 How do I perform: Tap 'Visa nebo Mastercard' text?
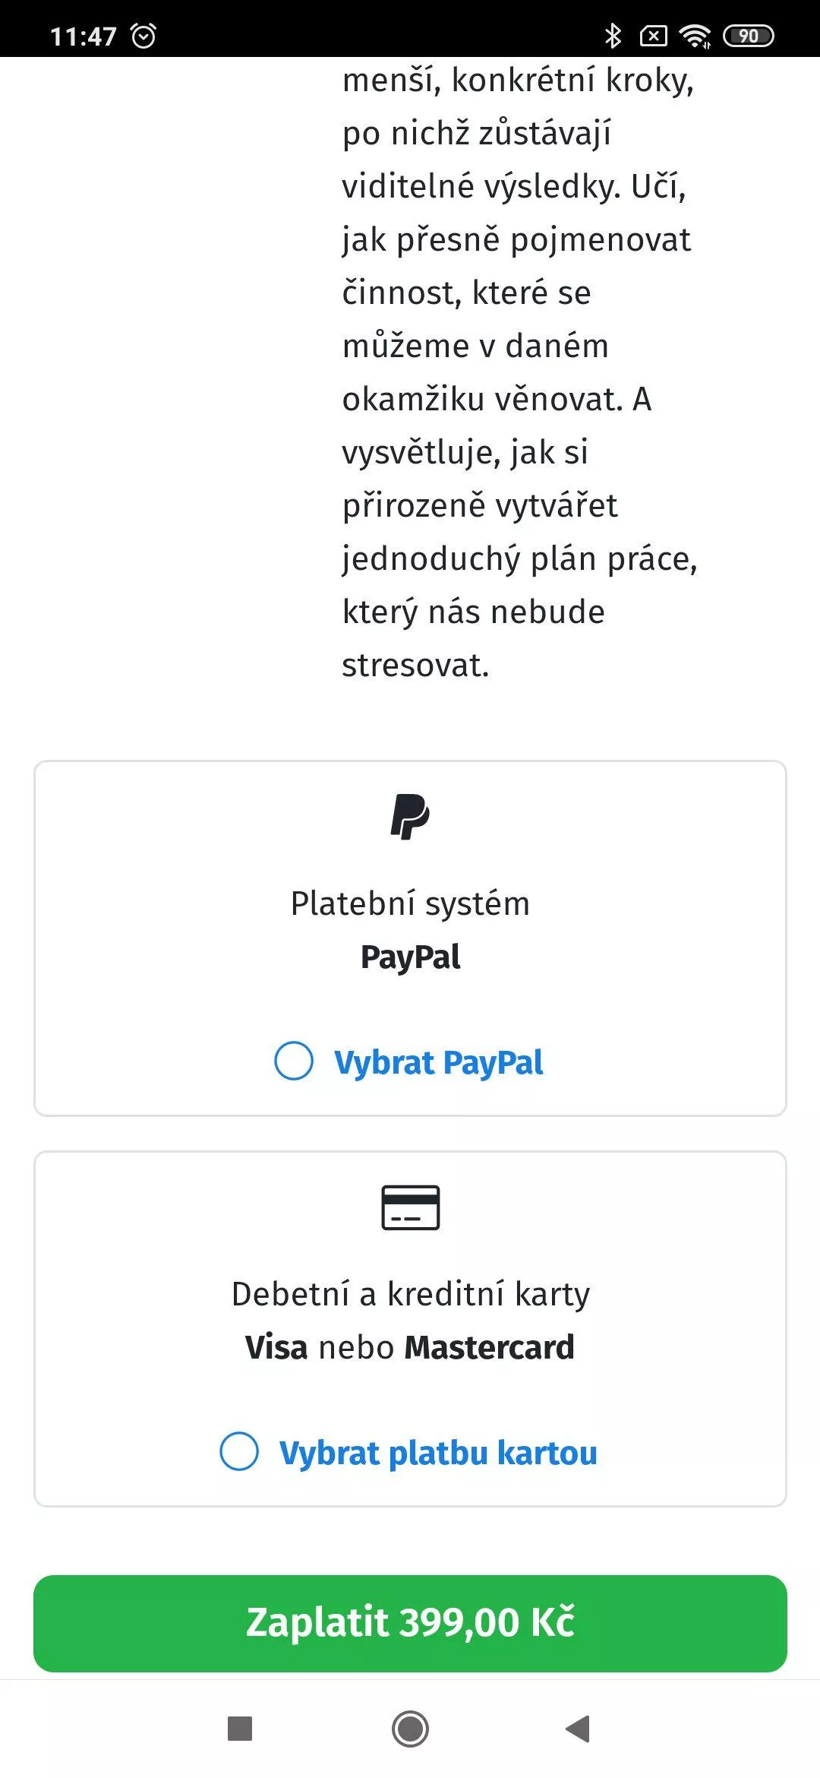pyautogui.click(x=410, y=1347)
